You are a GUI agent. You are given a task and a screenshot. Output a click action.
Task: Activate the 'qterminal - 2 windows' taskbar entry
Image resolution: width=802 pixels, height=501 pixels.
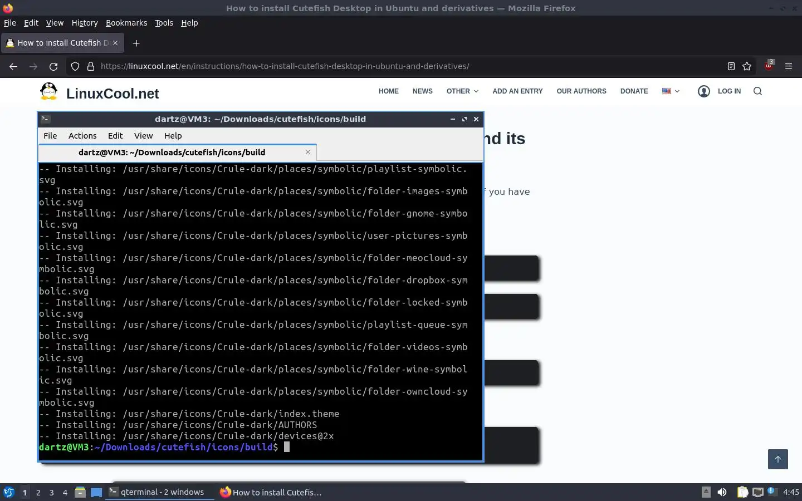pos(160,492)
